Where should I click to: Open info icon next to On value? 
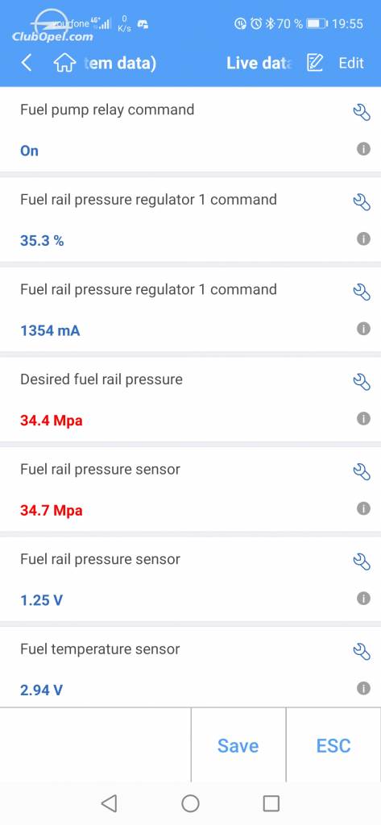363,149
